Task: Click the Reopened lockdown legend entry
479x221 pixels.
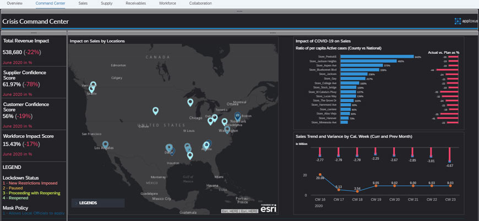Action: (x=15, y=198)
